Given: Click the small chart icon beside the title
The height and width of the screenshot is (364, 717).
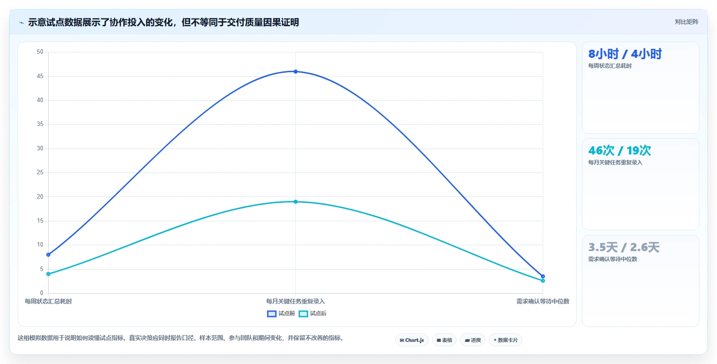Looking at the screenshot, I should coord(21,23).
